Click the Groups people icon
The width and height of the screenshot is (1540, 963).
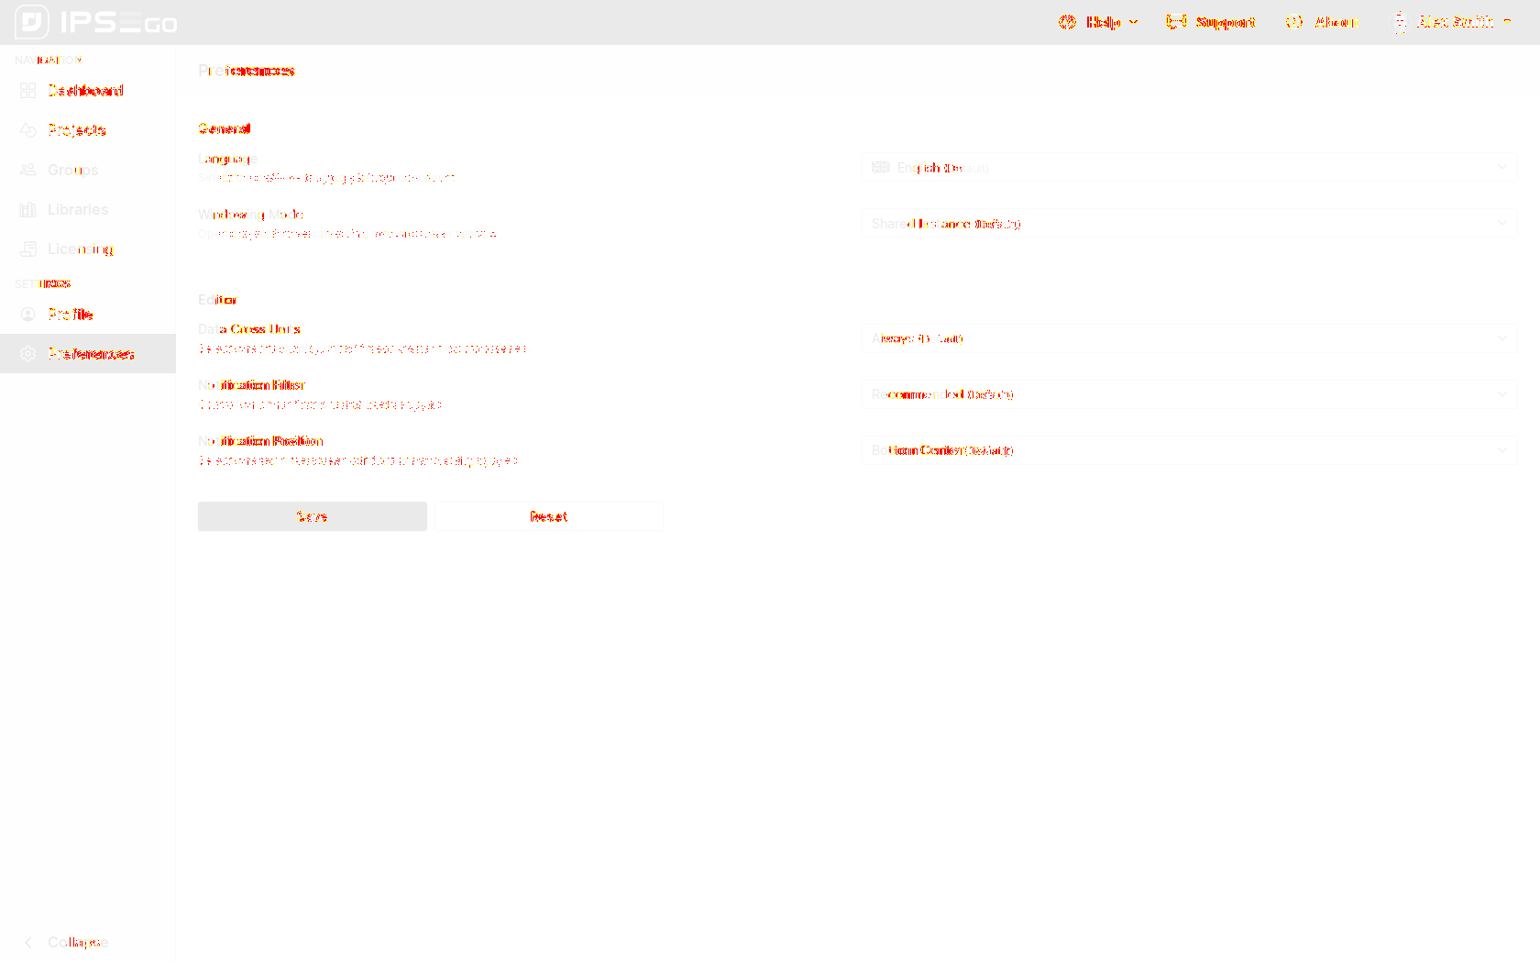pyautogui.click(x=28, y=170)
